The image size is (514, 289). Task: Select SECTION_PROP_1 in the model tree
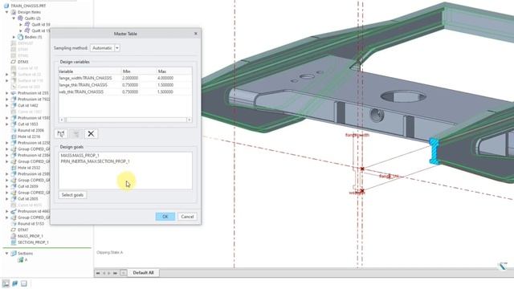pos(33,242)
